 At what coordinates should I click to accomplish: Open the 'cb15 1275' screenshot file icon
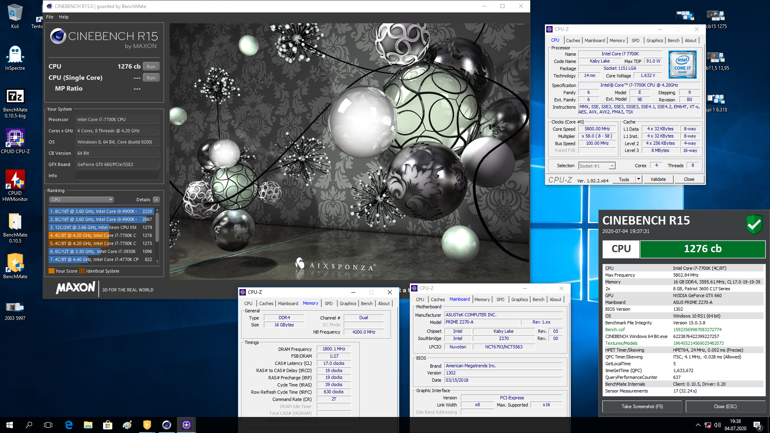[x=715, y=19]
